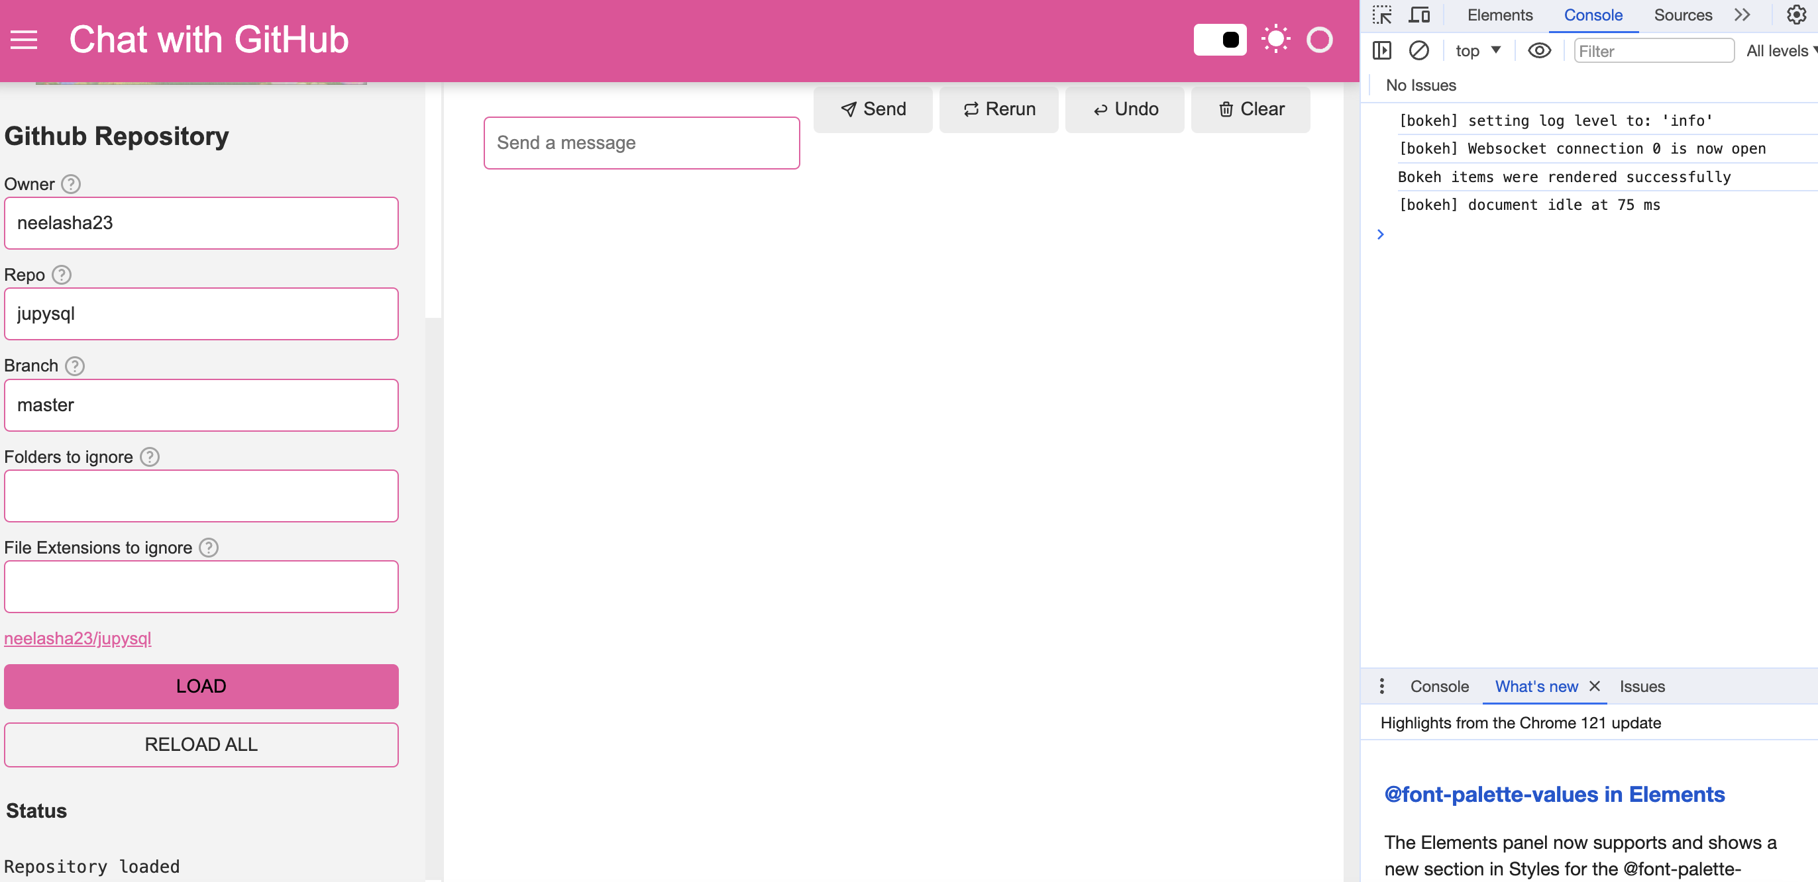Click the LOAD button
The height and width of the screenshot is (882, 1818).
tap(201, 687)
